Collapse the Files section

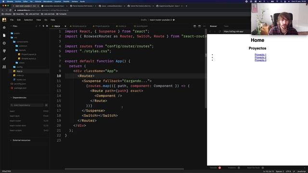(14, 26)
